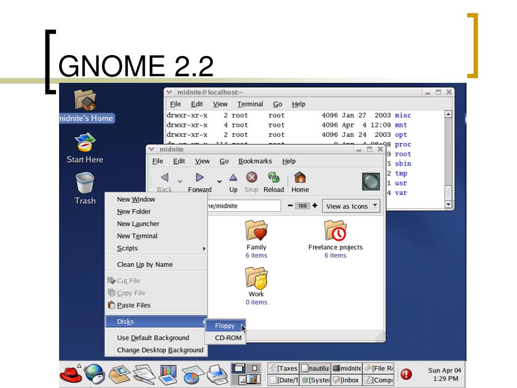
Task: Zoom in with the plus button
Action: pos(315,206)
